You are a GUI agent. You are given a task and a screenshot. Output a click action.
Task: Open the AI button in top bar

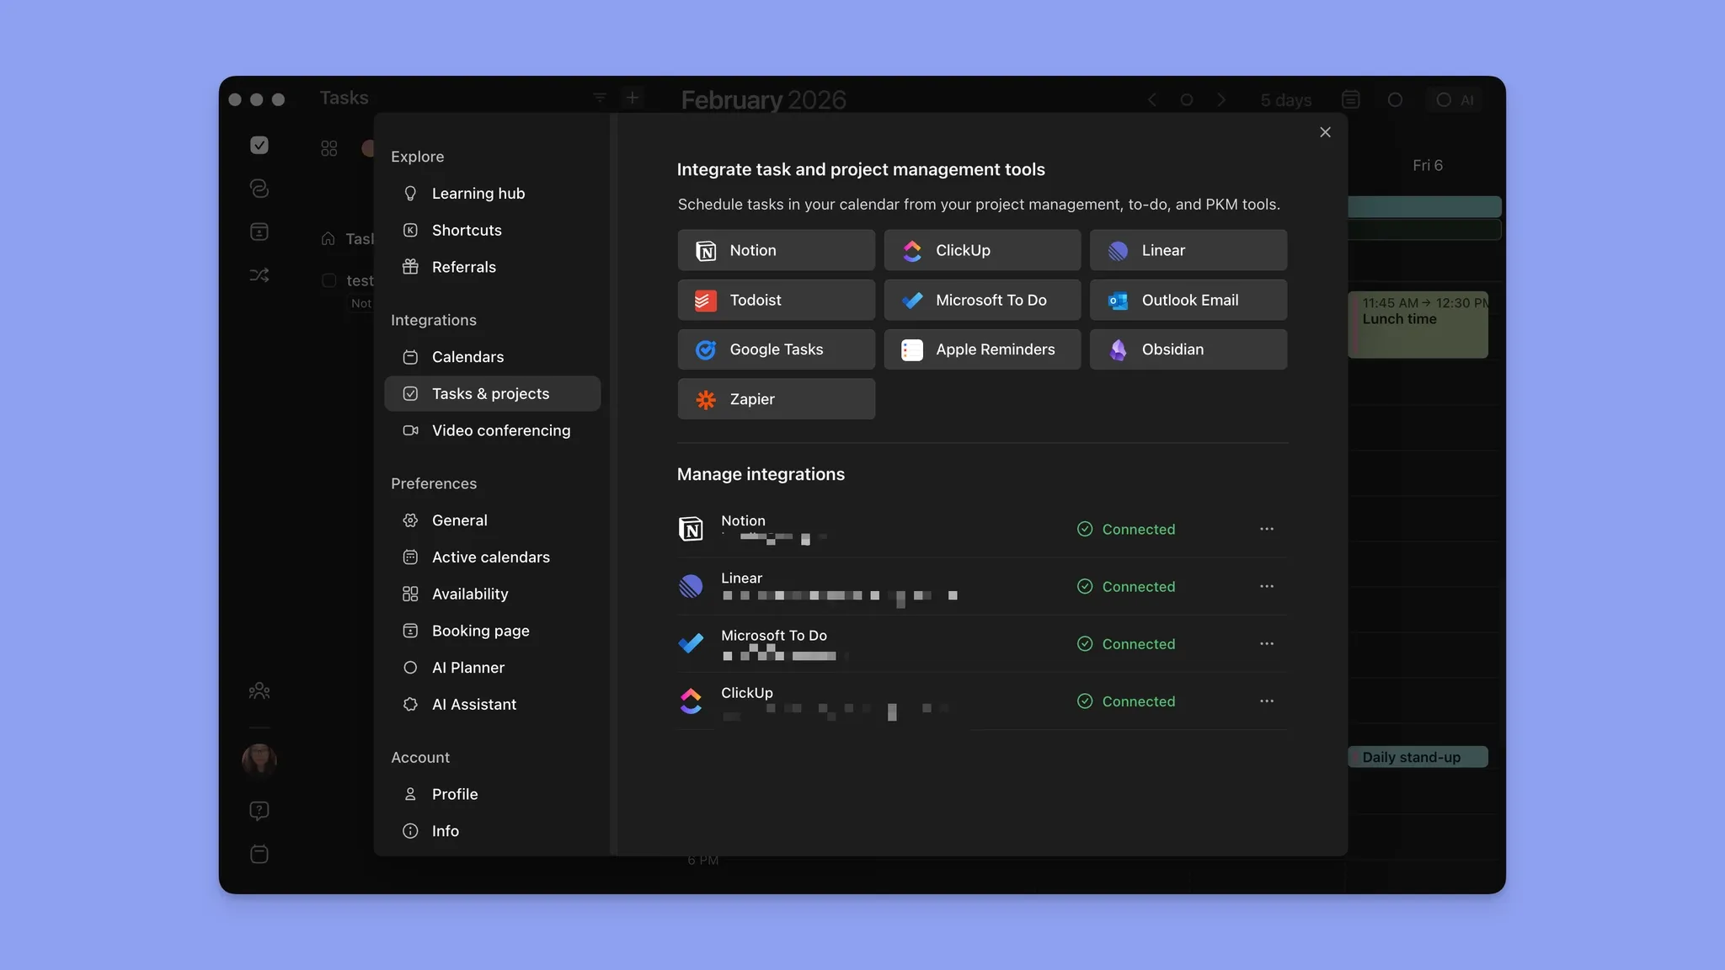[x=1455, y=100]
